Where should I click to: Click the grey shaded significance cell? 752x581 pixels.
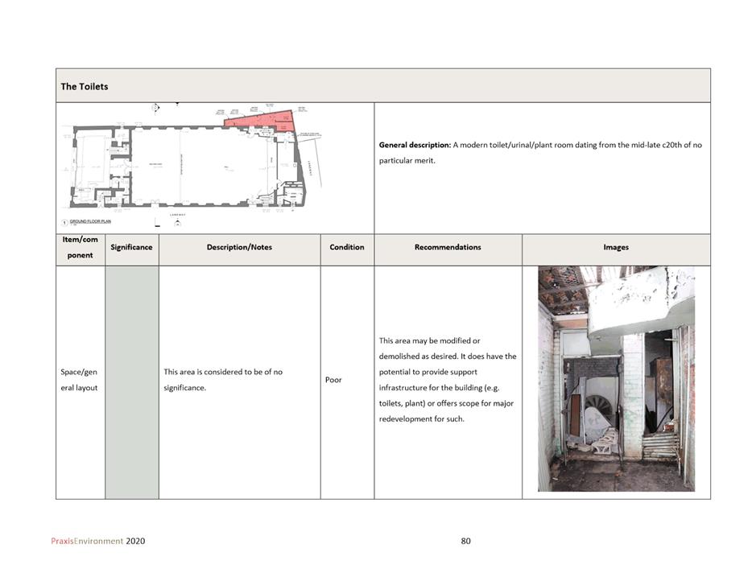point(132,382)
